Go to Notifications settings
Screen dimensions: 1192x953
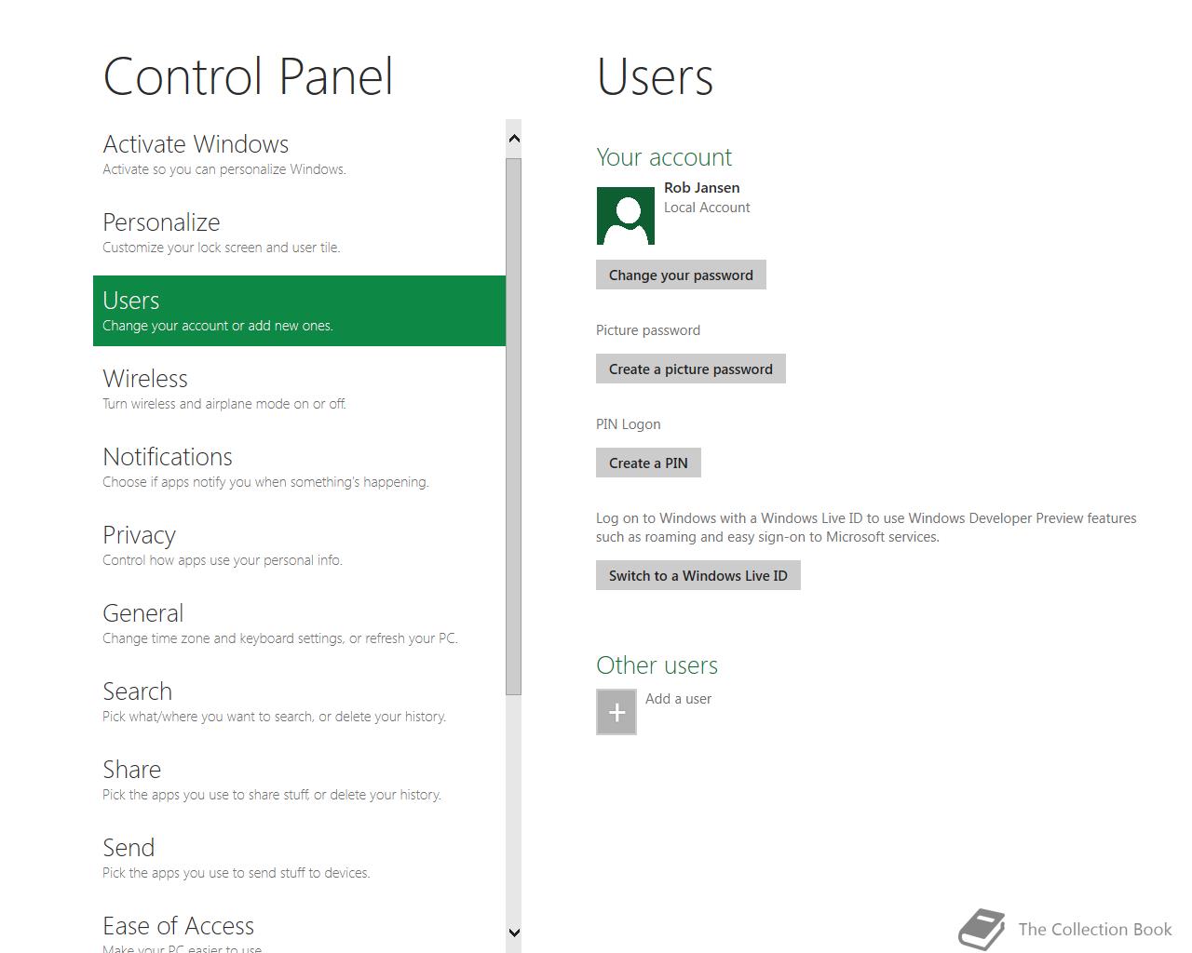coord(299,467)
